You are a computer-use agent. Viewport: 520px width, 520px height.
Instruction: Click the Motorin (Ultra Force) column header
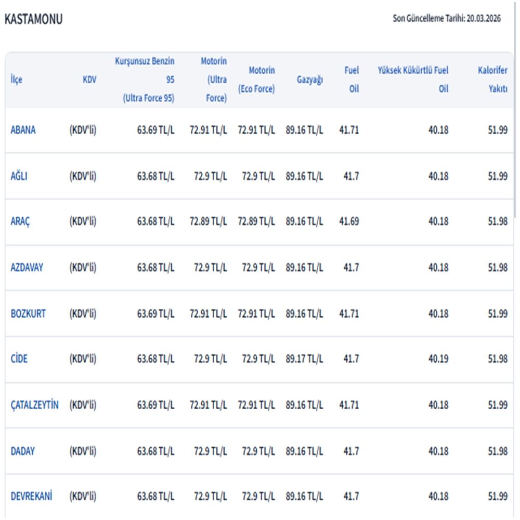214,80
